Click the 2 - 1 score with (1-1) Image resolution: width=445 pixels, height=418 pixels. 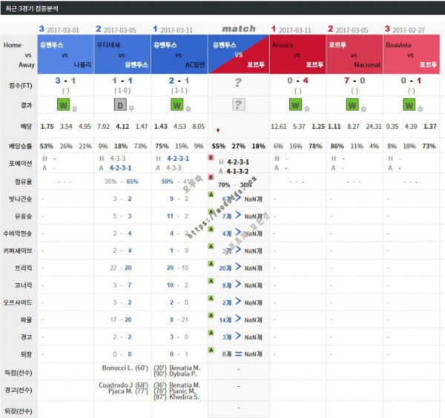[179, 81]
